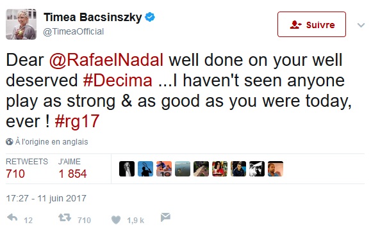This screenshot has width=380, height=234.
Task: Open the @RafaelNadal mention link
Action: pyautogui.click(x=106, y=59)
